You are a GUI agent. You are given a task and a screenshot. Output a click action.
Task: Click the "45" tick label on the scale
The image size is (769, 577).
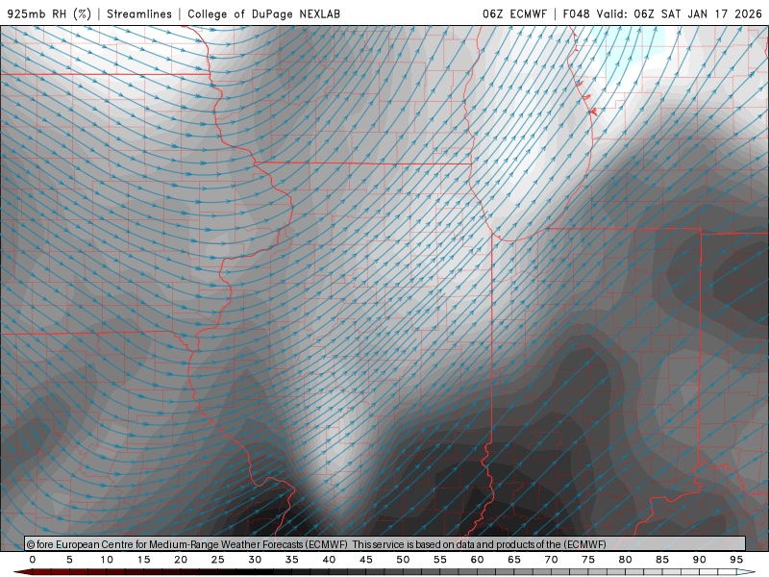[x=366, y=560]
